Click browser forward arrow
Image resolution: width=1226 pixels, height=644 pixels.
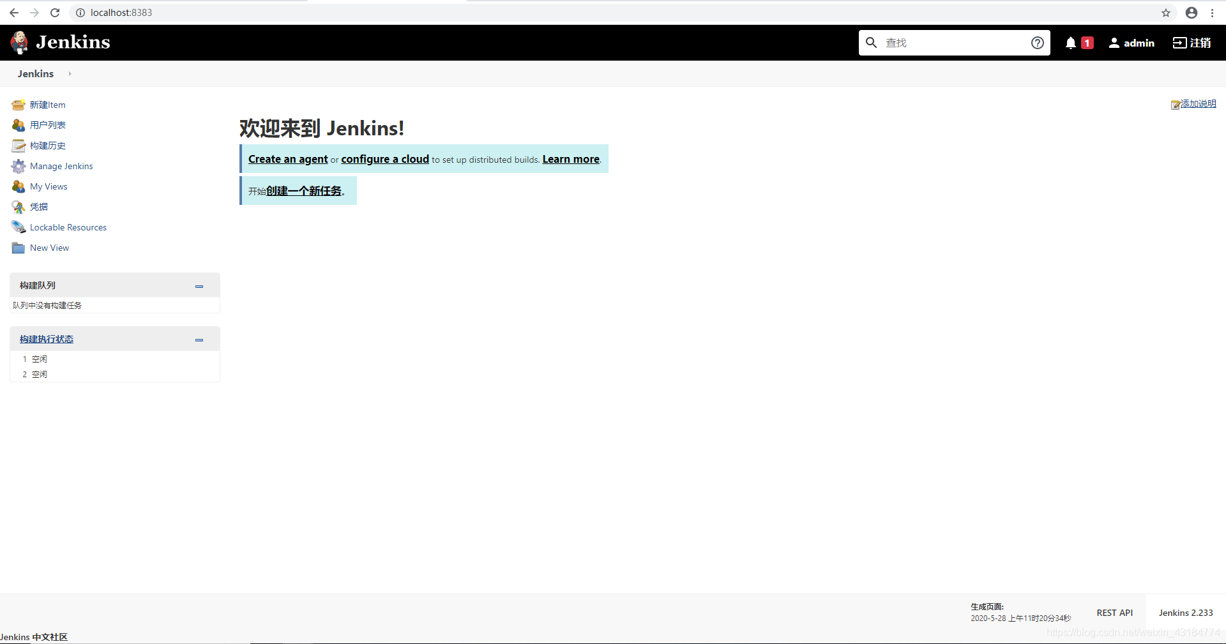point(34,13)
